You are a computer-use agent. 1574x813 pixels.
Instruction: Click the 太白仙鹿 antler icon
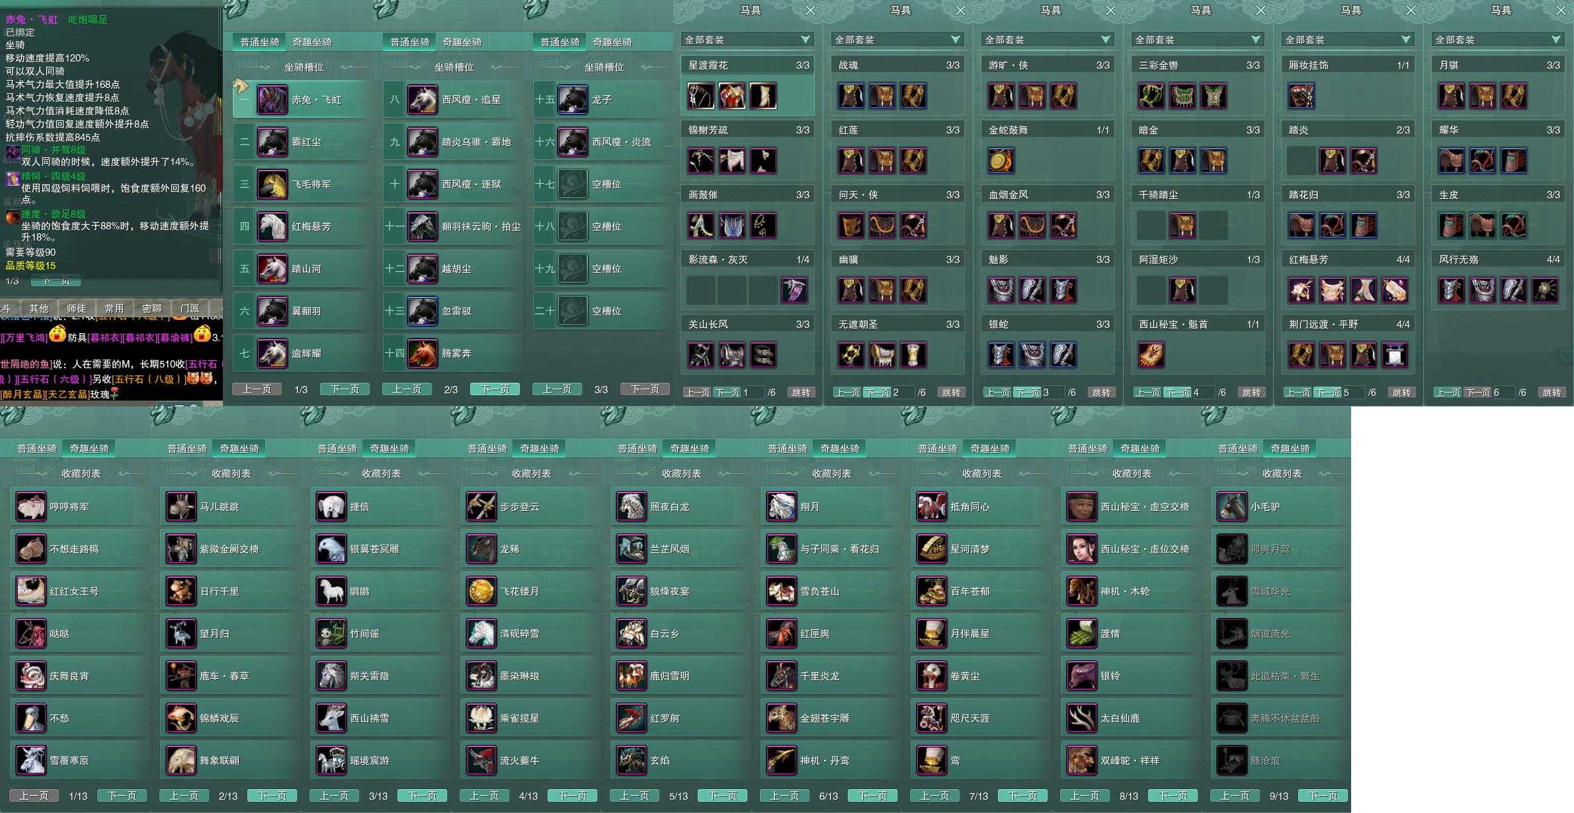[1081, 718]
